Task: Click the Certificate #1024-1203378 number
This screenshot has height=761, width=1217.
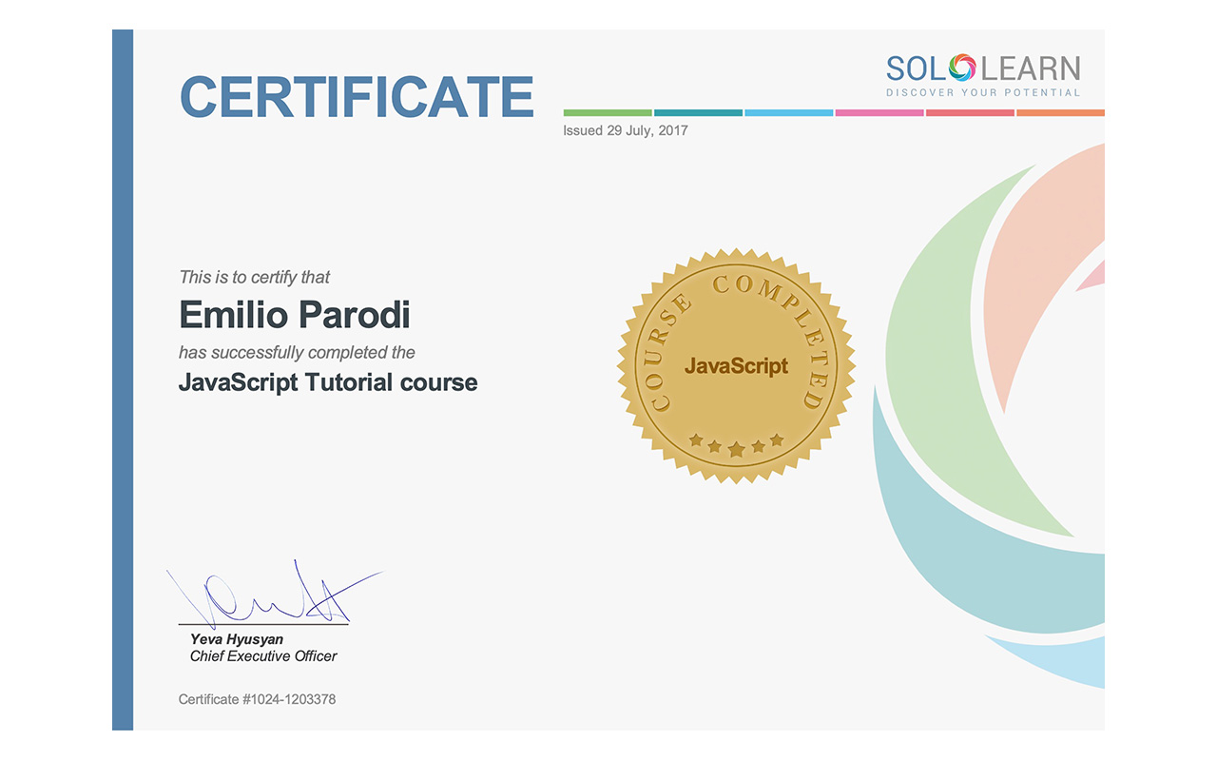Action: click(257, 699)
